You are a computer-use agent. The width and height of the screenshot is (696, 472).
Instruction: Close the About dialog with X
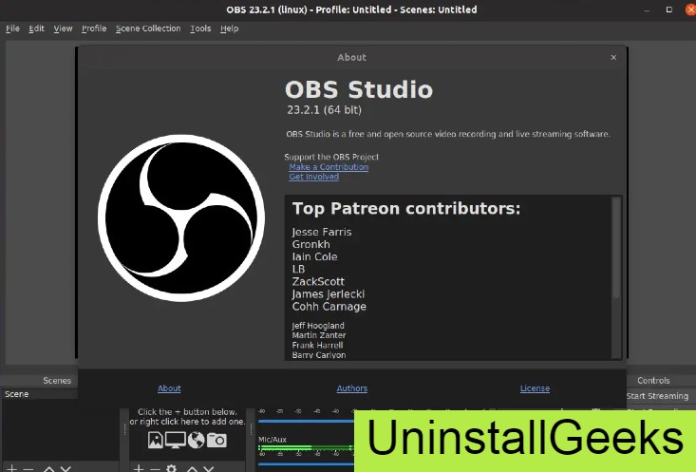tap(613, 57)
